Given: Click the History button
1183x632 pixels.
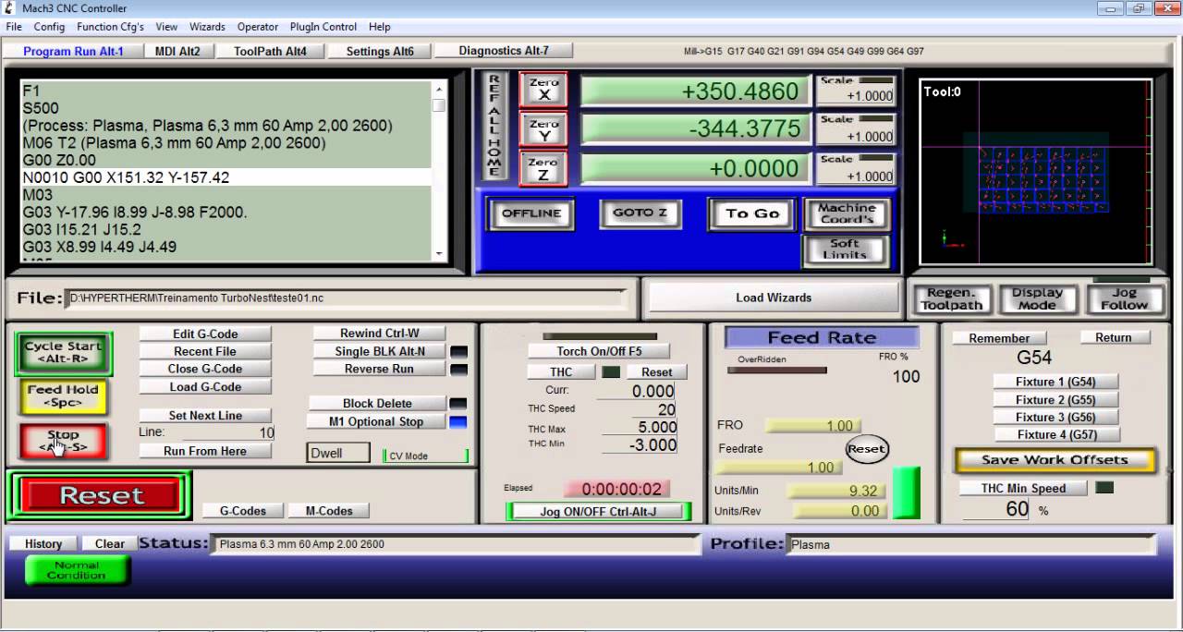Looking at the screenshot, I should point(43,544).
